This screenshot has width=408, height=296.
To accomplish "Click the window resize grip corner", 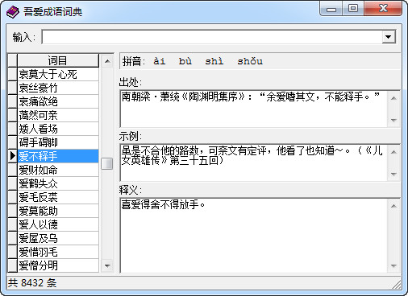I will tap(396, 284).
